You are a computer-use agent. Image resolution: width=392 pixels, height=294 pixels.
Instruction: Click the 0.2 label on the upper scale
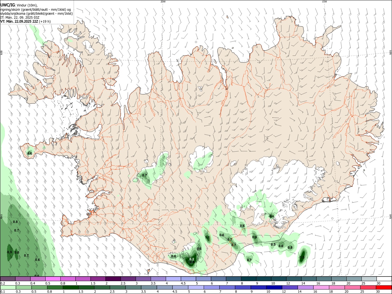2,283
